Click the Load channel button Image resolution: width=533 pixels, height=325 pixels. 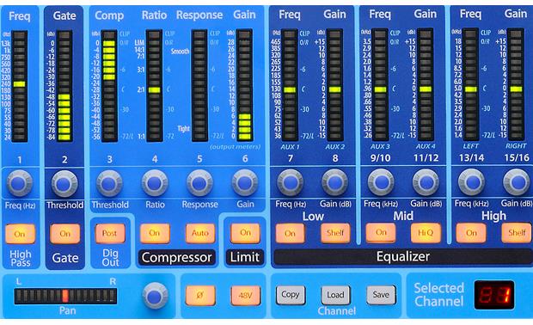[x=335, y=295]
